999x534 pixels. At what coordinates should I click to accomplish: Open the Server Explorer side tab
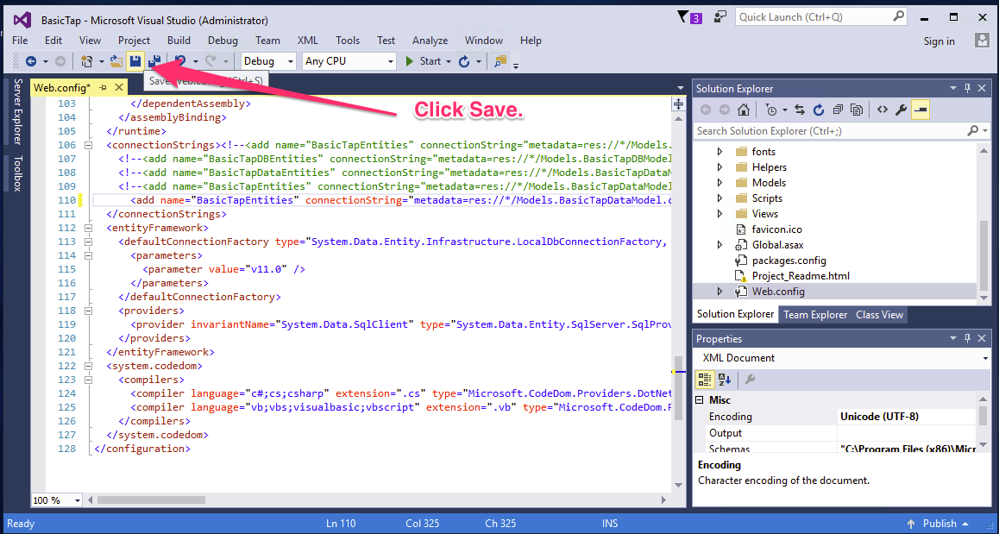pyautogui.click(x=18, y=111)
